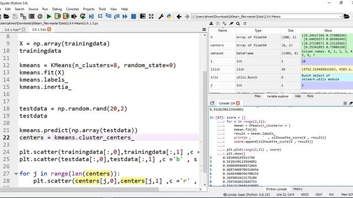Open the Help menu

(x=125, y=9)
